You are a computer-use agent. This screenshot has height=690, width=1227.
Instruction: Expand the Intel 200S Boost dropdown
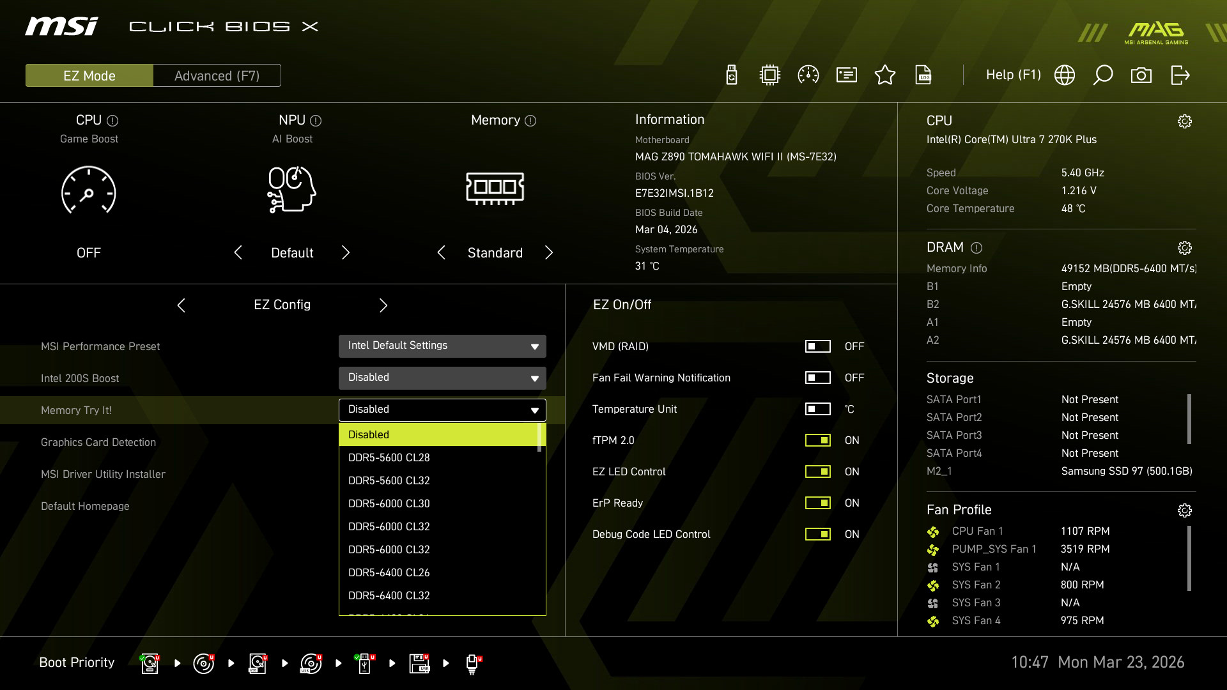coord(442,378)
